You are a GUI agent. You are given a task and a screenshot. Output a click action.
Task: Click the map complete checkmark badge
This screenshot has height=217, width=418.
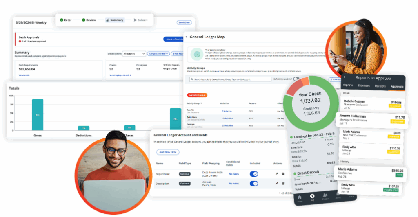197,54
